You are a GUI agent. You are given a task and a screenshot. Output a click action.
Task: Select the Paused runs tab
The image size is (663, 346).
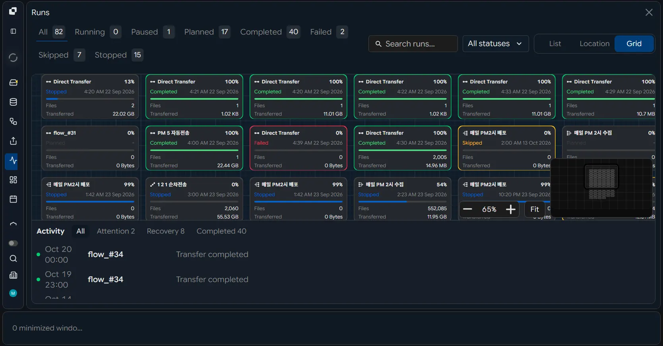click(153, 32)
